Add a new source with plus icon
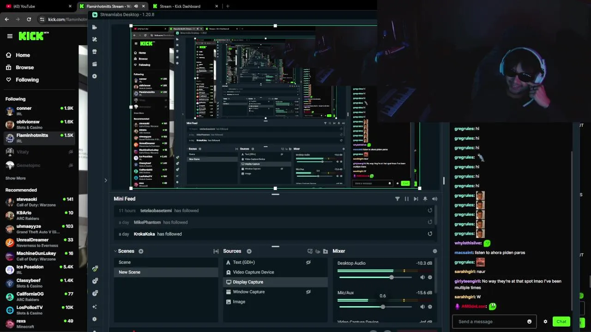 (x=249, y=251)
